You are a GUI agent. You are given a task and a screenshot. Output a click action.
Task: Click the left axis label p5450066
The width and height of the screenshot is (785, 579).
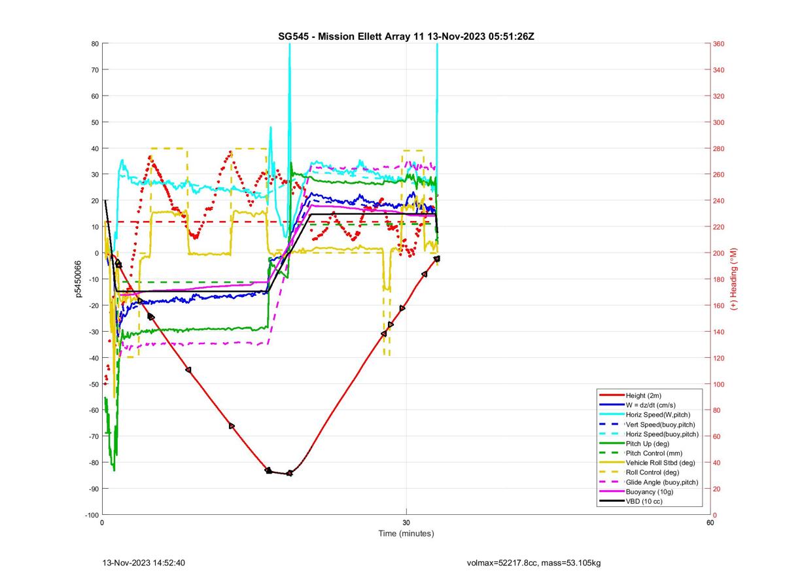78,279
